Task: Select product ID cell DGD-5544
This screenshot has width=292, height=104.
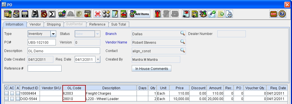Action: click(30, 99)
